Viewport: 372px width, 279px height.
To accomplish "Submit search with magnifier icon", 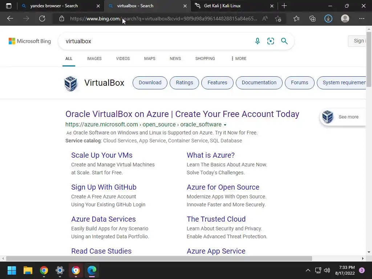I will [x=284, y=41].
